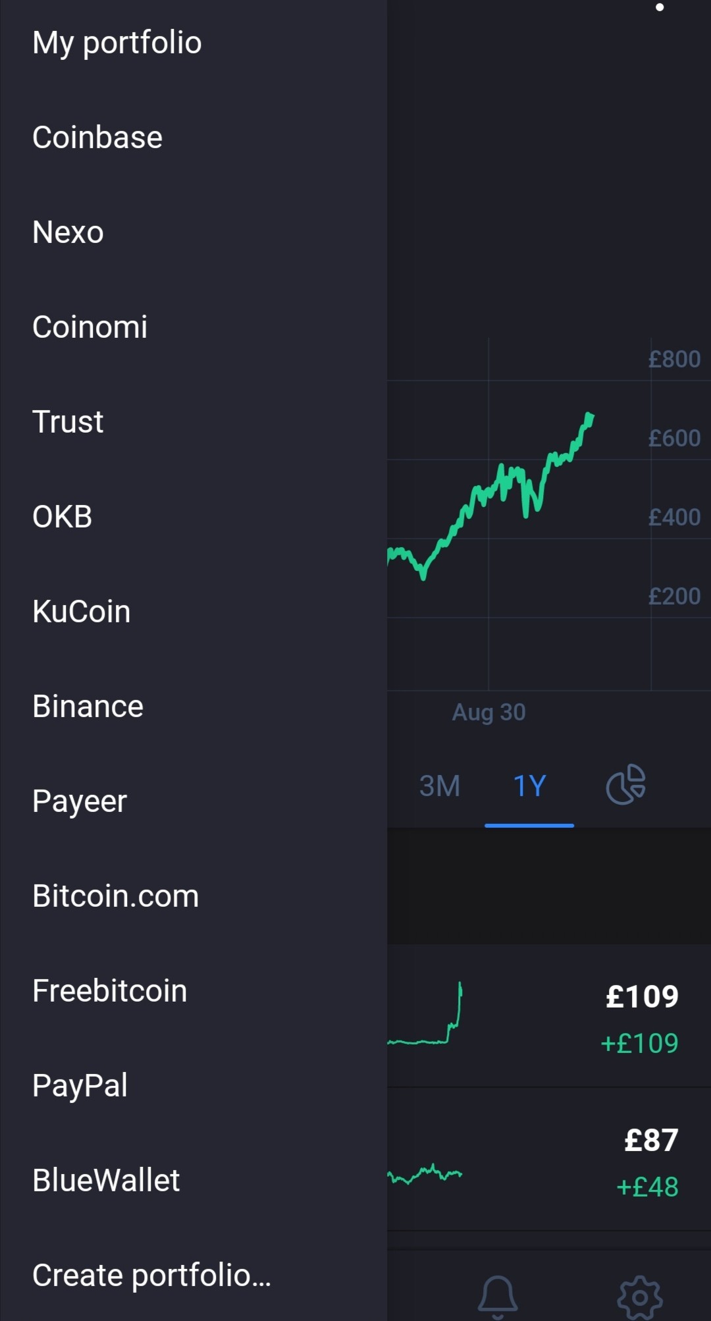Open the Coinomi portfolio

[194, 327]
